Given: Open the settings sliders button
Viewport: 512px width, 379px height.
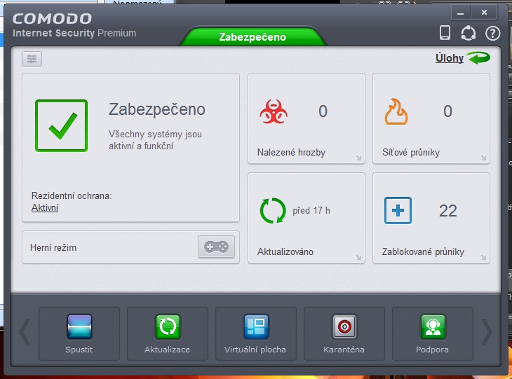Looking at the screenshot, I should coord(32,59).
